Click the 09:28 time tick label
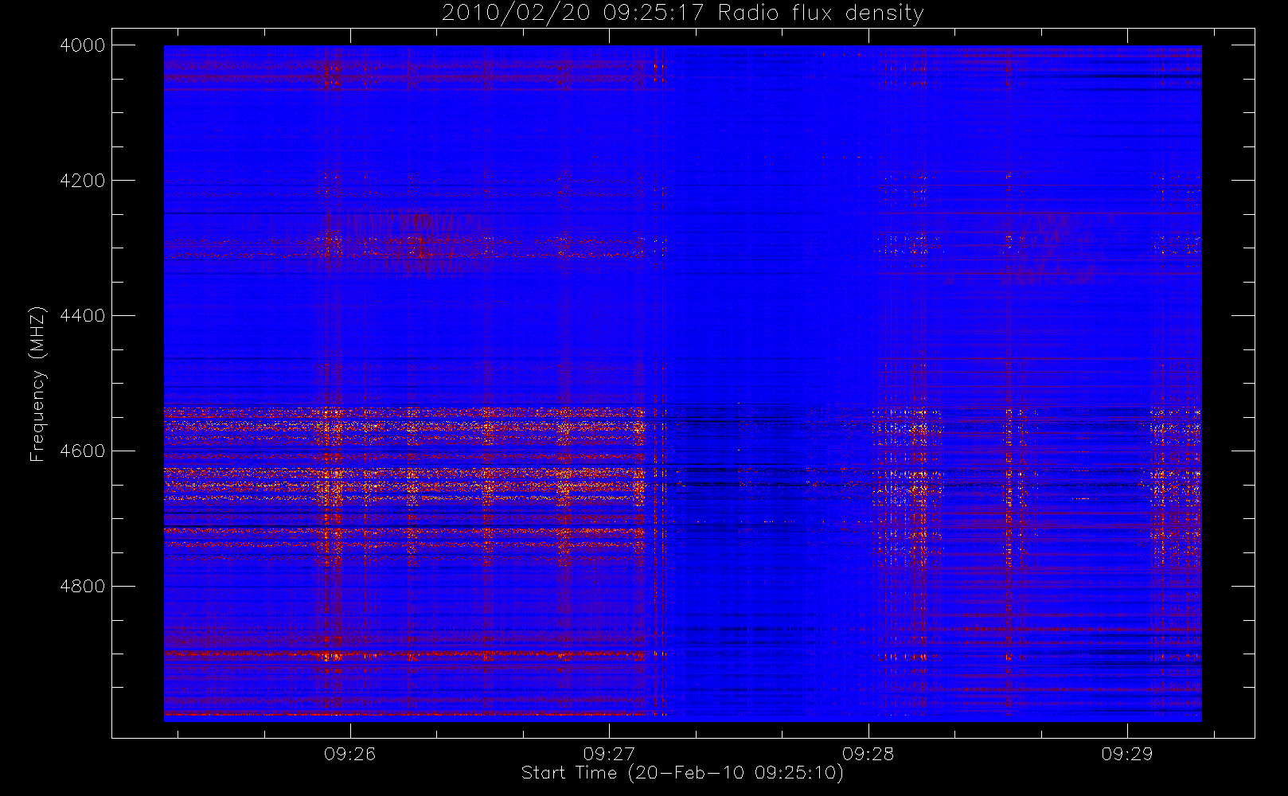Screen dimensions: 1288x796 [x=868, y=754]
